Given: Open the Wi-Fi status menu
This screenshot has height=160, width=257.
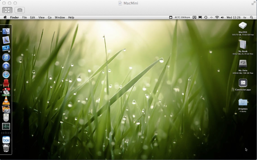Looking at the screenshot, I should coord(217,17).
